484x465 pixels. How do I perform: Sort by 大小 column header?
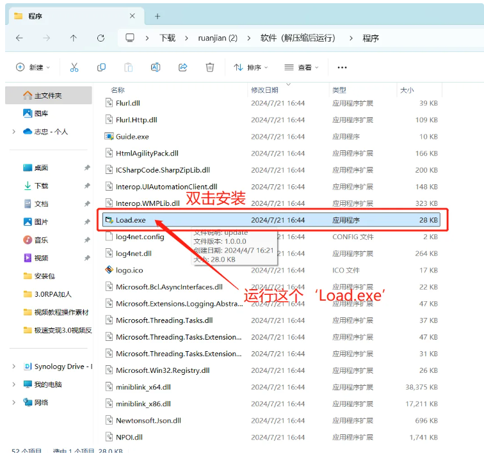click(407, 90)
